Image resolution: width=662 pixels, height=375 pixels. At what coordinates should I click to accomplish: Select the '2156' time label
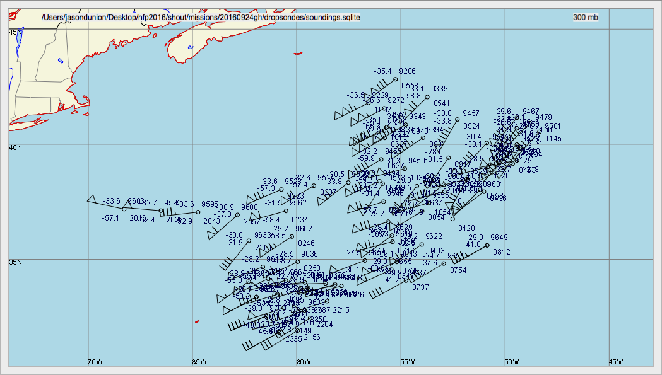(x=312, y=337)
